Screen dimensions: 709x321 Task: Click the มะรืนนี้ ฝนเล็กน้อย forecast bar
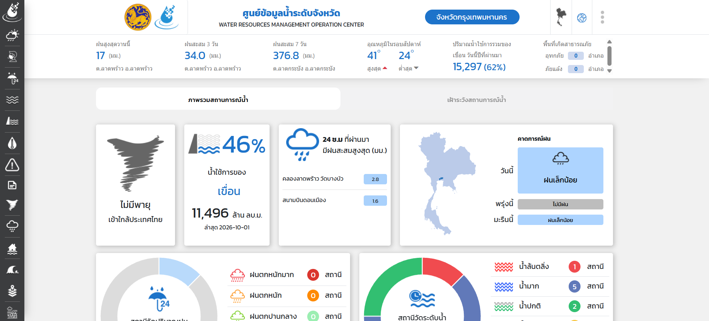tap(560, 220)
